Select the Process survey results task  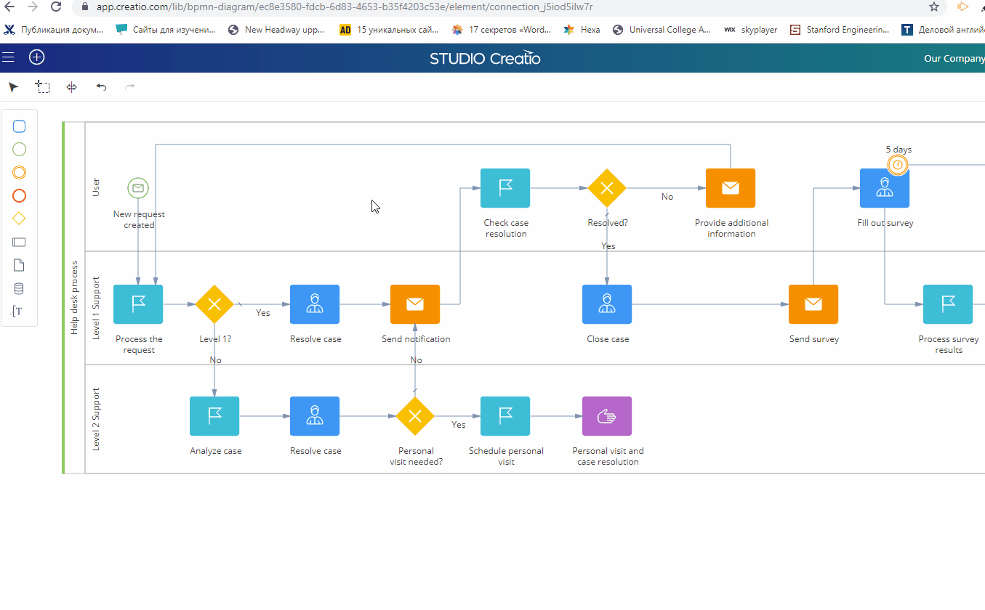point(948,304)
